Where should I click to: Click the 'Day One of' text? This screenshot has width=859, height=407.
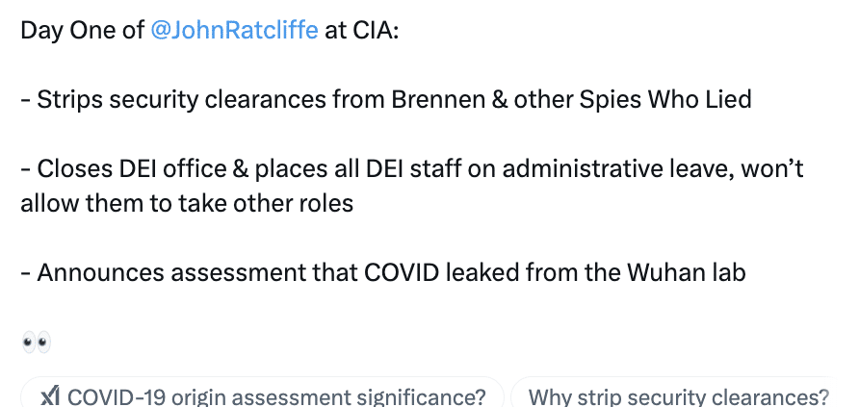(83, 31)
